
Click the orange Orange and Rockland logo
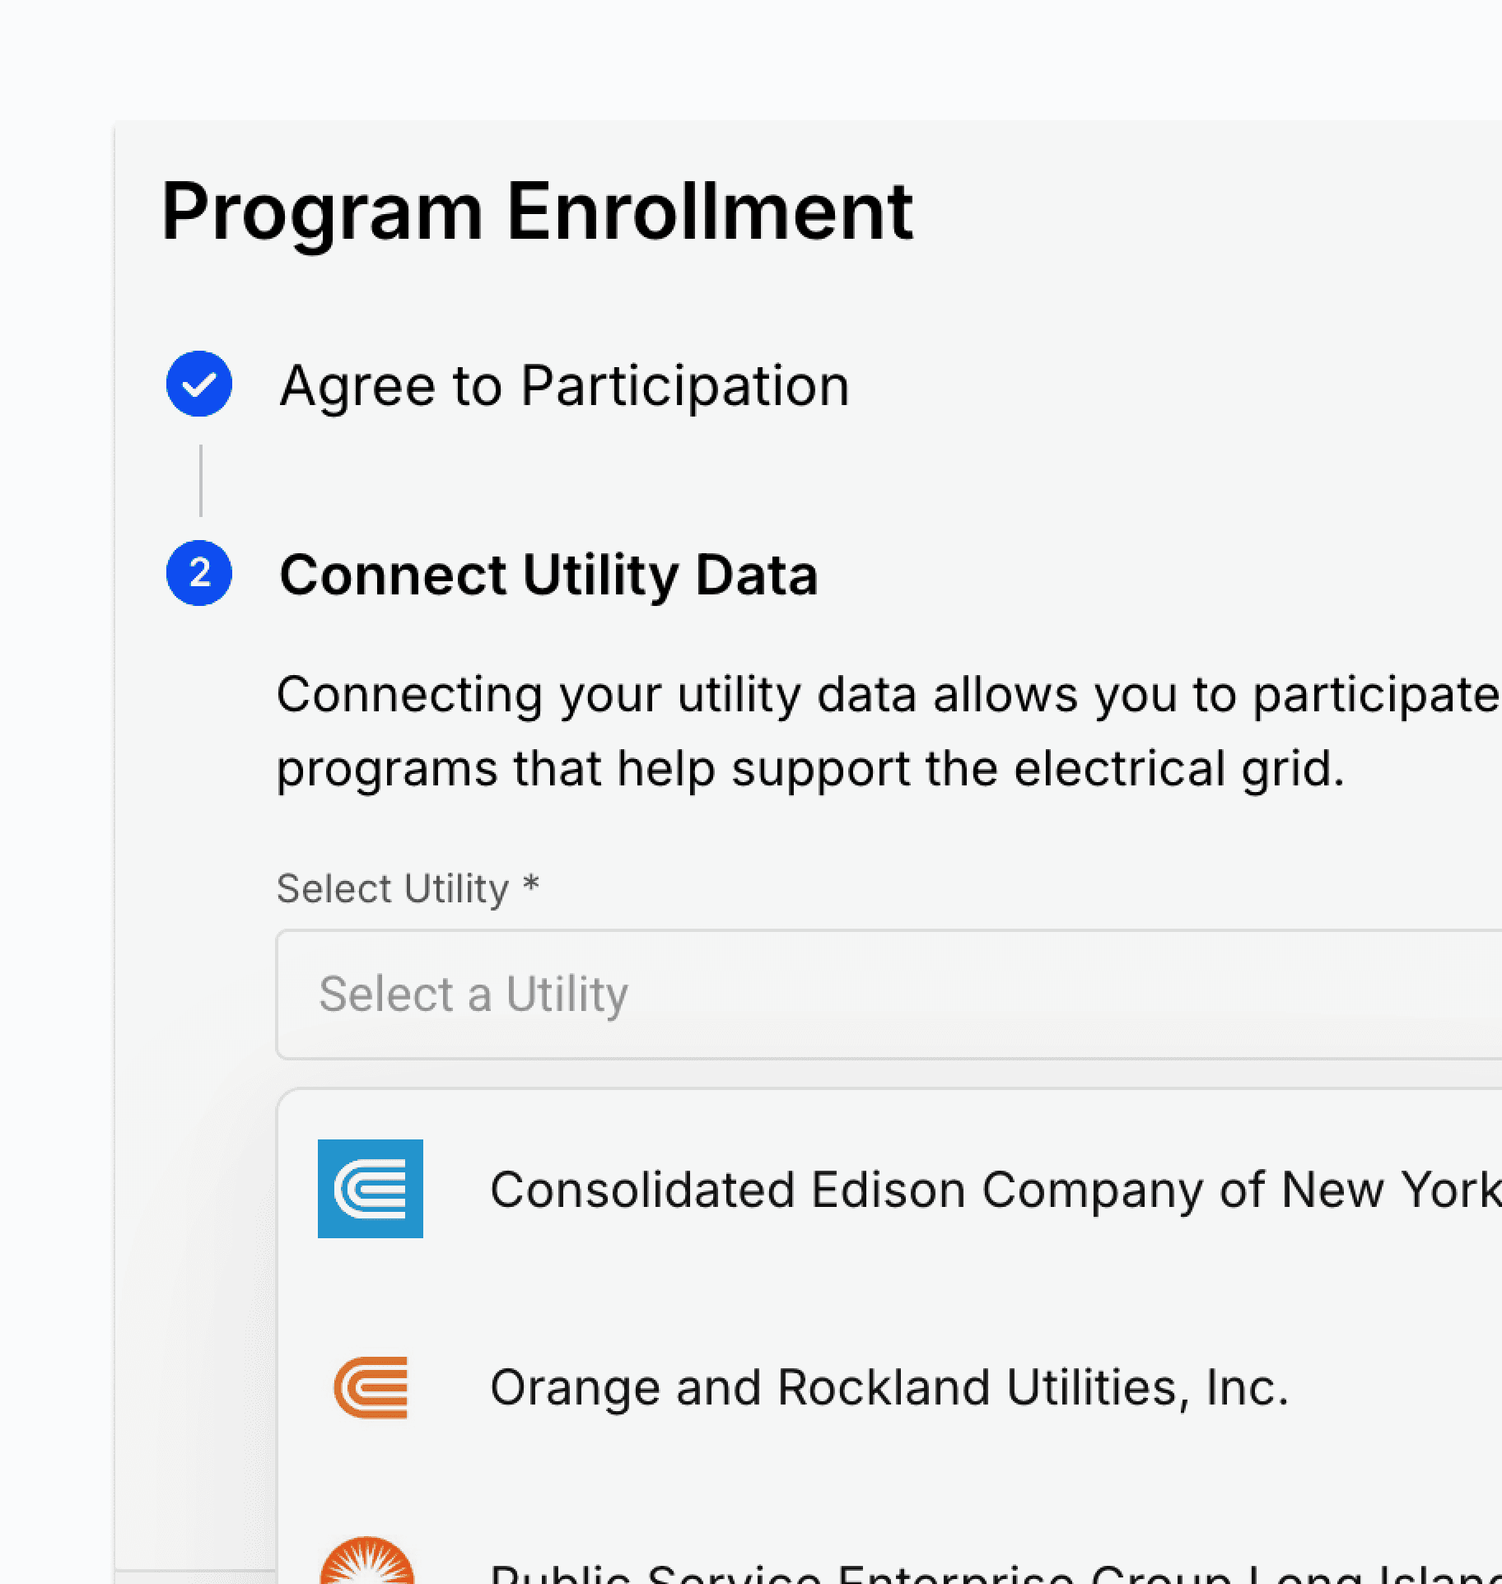tap(371, 1387)
